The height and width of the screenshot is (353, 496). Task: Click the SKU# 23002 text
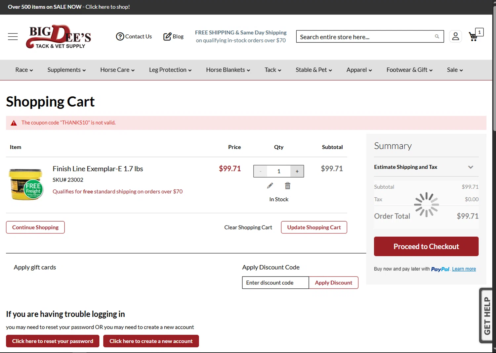68,180
